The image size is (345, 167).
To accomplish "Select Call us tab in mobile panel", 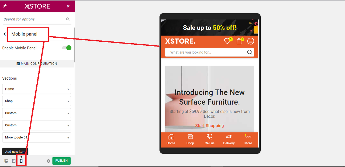I will pyautogui.click(x=209, y=140).
